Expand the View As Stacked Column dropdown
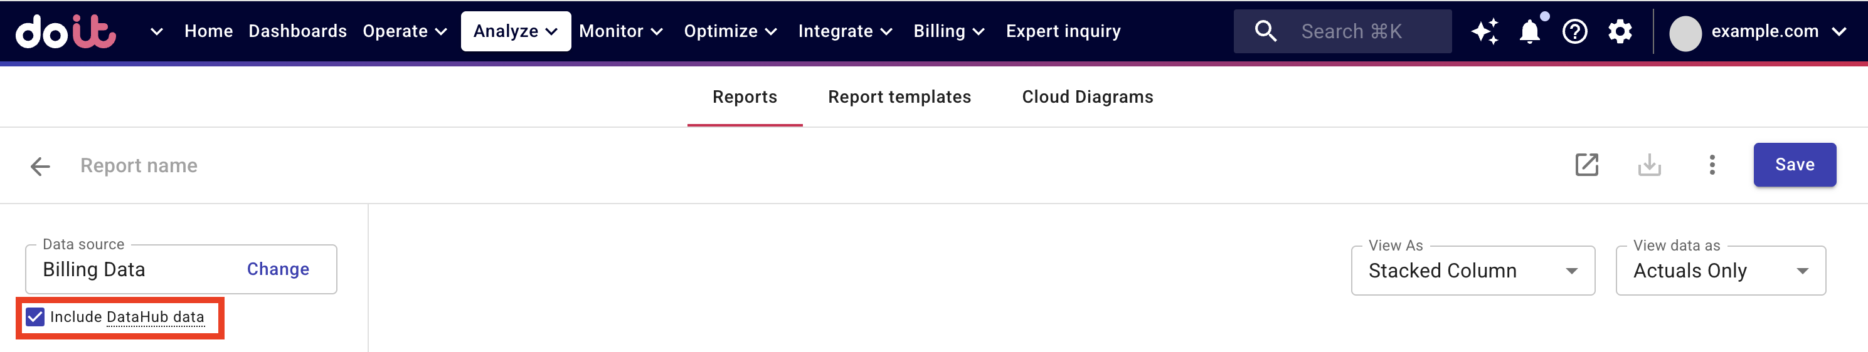This screenshot has height=352, width=1868. coord(1472,271)
